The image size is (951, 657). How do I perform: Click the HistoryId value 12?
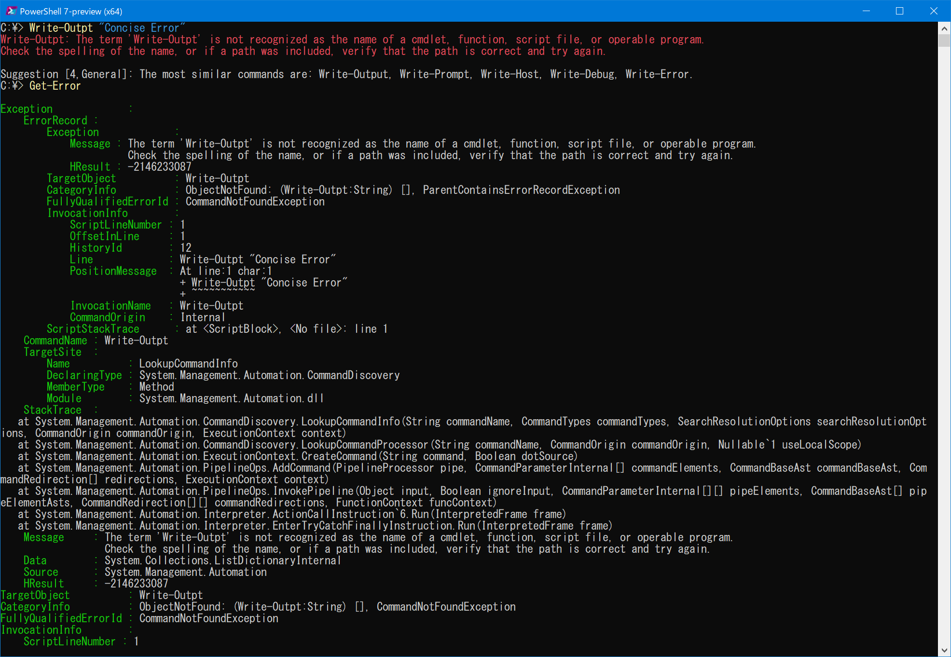click(x=186, y=247)
